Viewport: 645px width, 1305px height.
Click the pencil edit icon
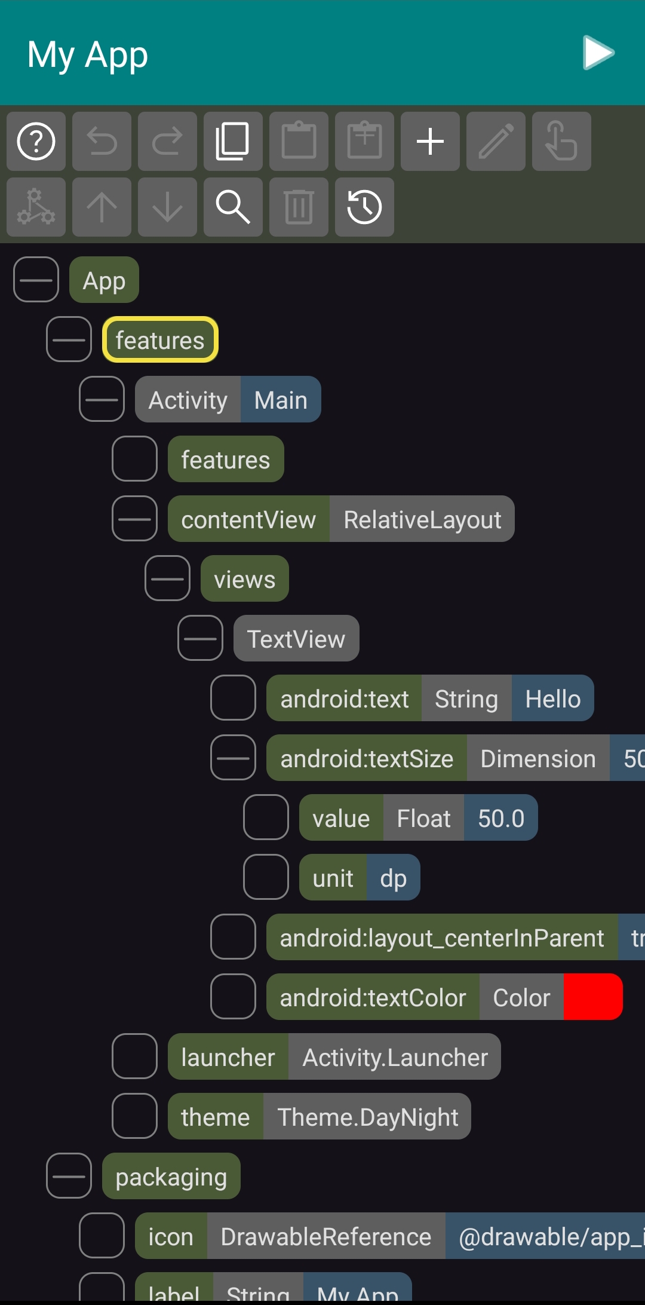[496, 142]
